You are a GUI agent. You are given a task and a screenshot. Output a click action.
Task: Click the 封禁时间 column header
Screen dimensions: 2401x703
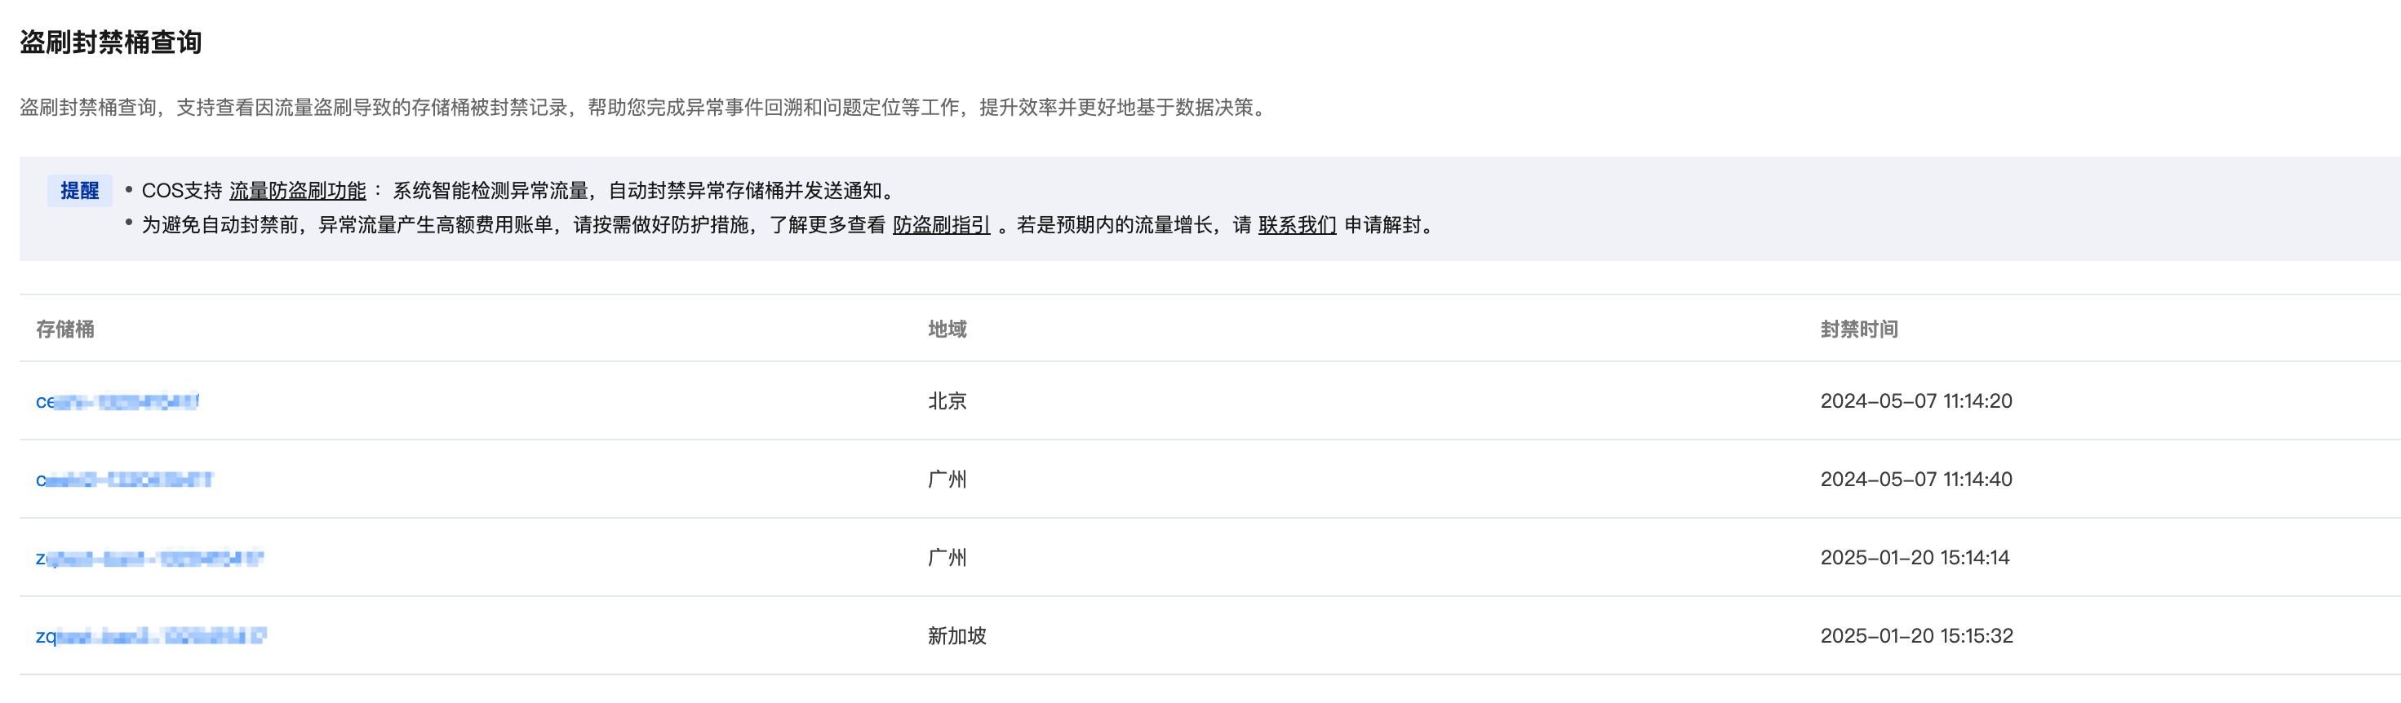[x=1858, y=329]
